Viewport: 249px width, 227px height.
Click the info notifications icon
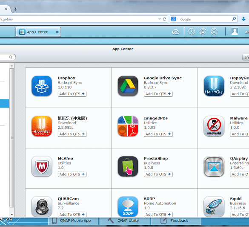click(x=214, y=32)
